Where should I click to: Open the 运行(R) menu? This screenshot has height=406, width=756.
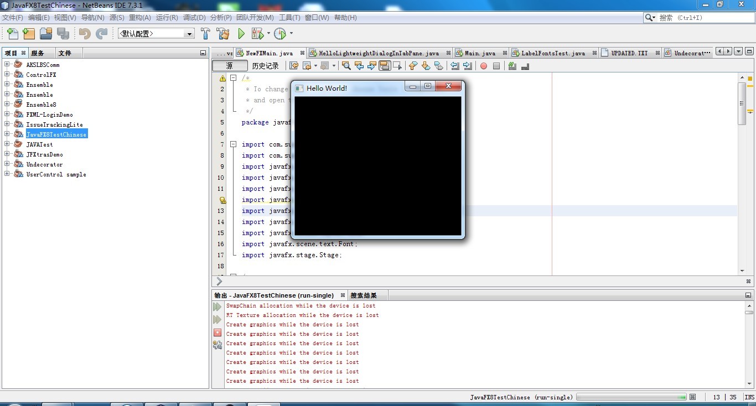pos(167,18)
